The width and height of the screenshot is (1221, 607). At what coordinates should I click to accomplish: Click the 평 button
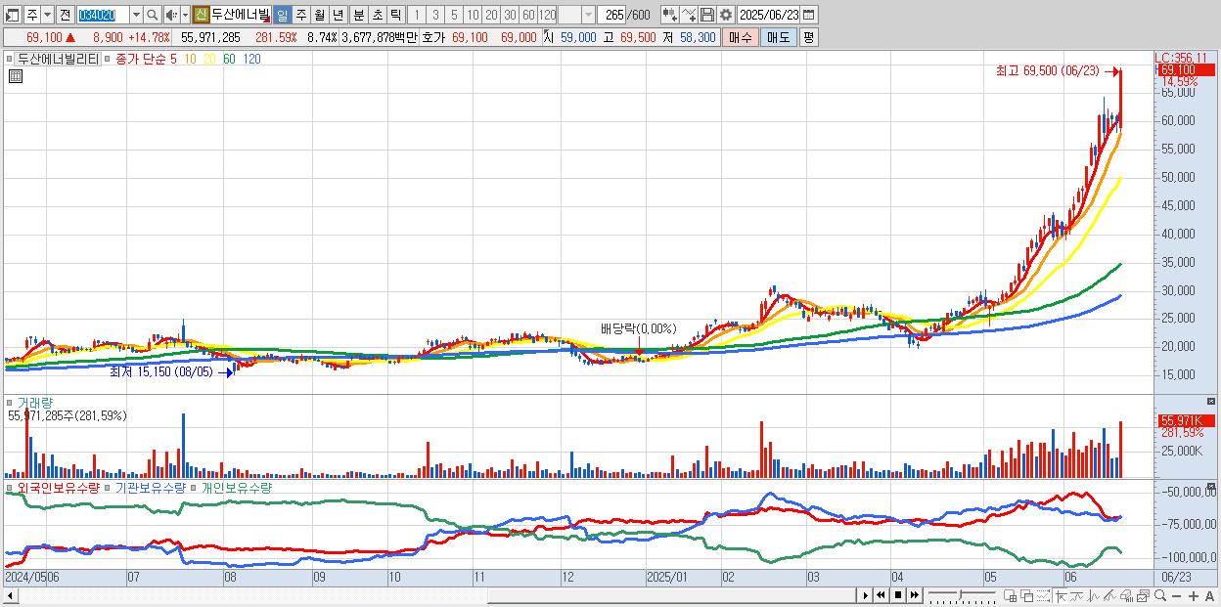[x=808, y=37]
